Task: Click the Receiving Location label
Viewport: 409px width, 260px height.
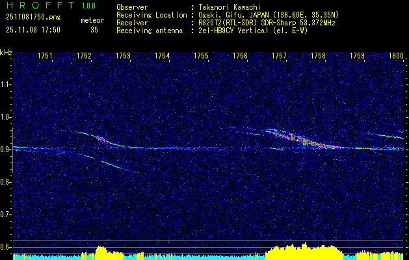Action: 152,15
